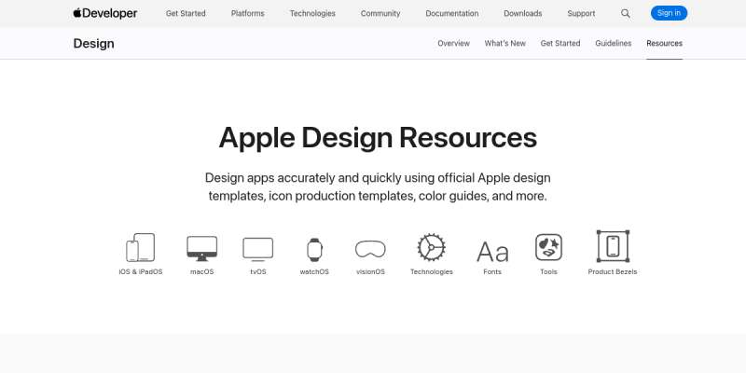This screenshot has width=746, height=373.
Task: Switch to the Guidelines tab
Action: (614, 43)
